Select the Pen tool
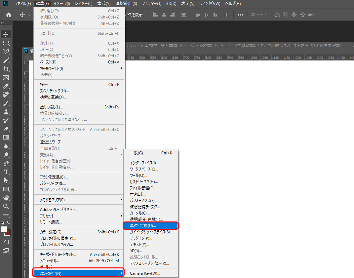Screen dimensions: 354x278 pyautogui.click(x=6, y=164)
